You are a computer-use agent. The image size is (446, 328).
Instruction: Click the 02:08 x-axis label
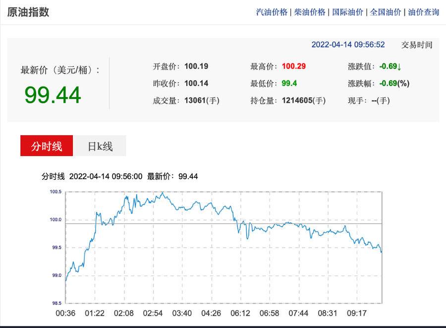tap(124, 313)
